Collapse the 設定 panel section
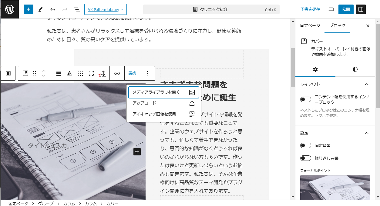 (366, 133)
